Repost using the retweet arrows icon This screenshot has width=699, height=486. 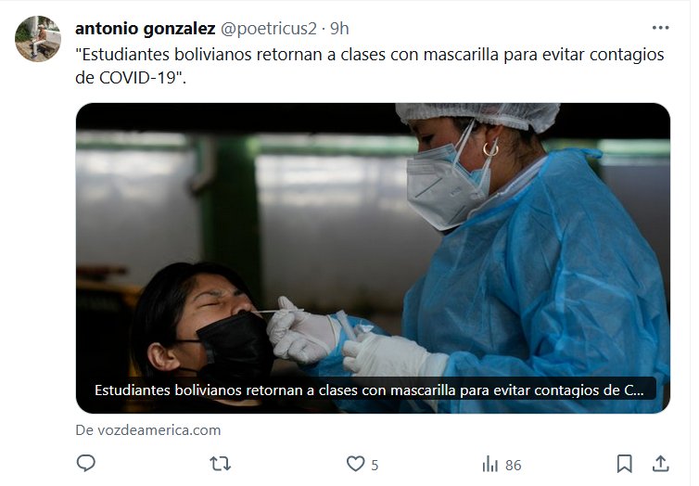[221, 464]
